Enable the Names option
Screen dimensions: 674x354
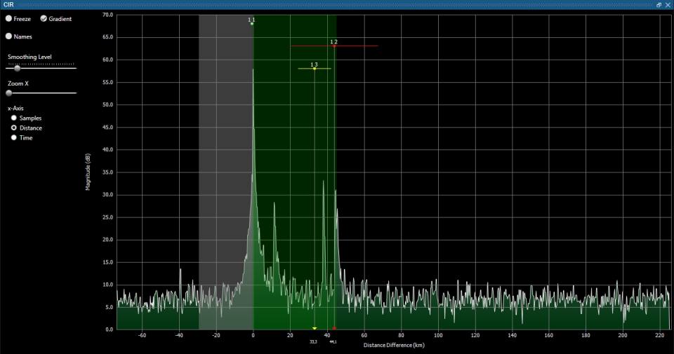coord(8,36)
